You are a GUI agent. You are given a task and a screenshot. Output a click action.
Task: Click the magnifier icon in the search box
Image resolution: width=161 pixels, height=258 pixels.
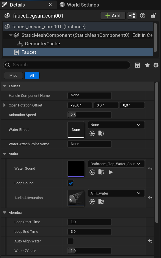(x=8, y=65)
